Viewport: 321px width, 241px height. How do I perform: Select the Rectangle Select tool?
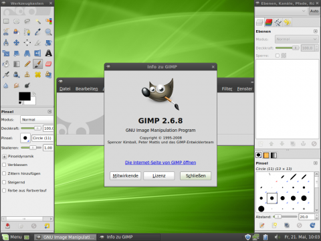(x=6, y=21)
